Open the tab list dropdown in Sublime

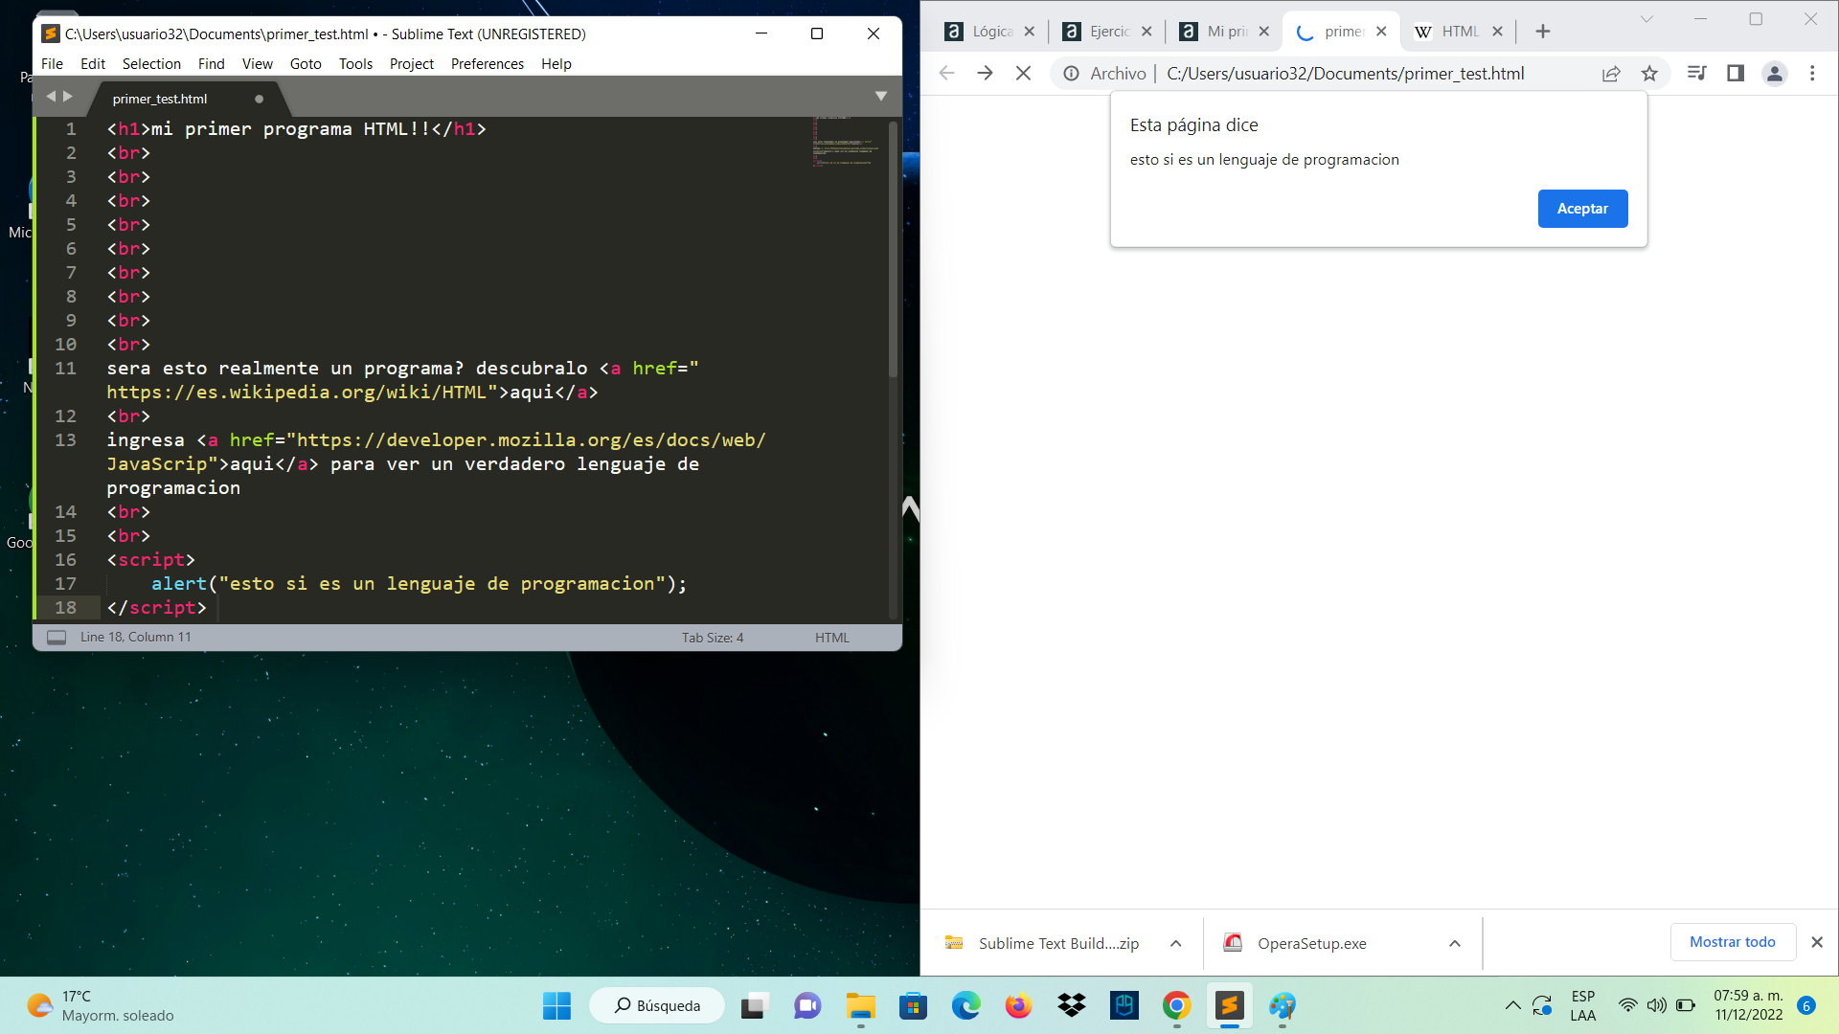881,96
